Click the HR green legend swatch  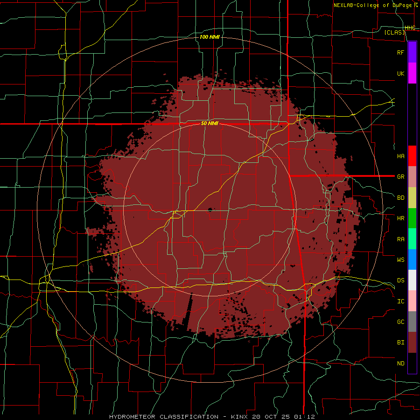412,218
